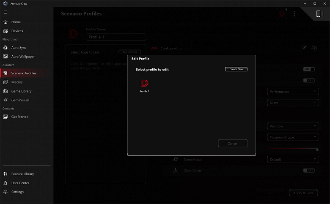The image size is (330, 204).
Task: Click the Aura Wallpaper icon
Action: (x=5, y=57)
